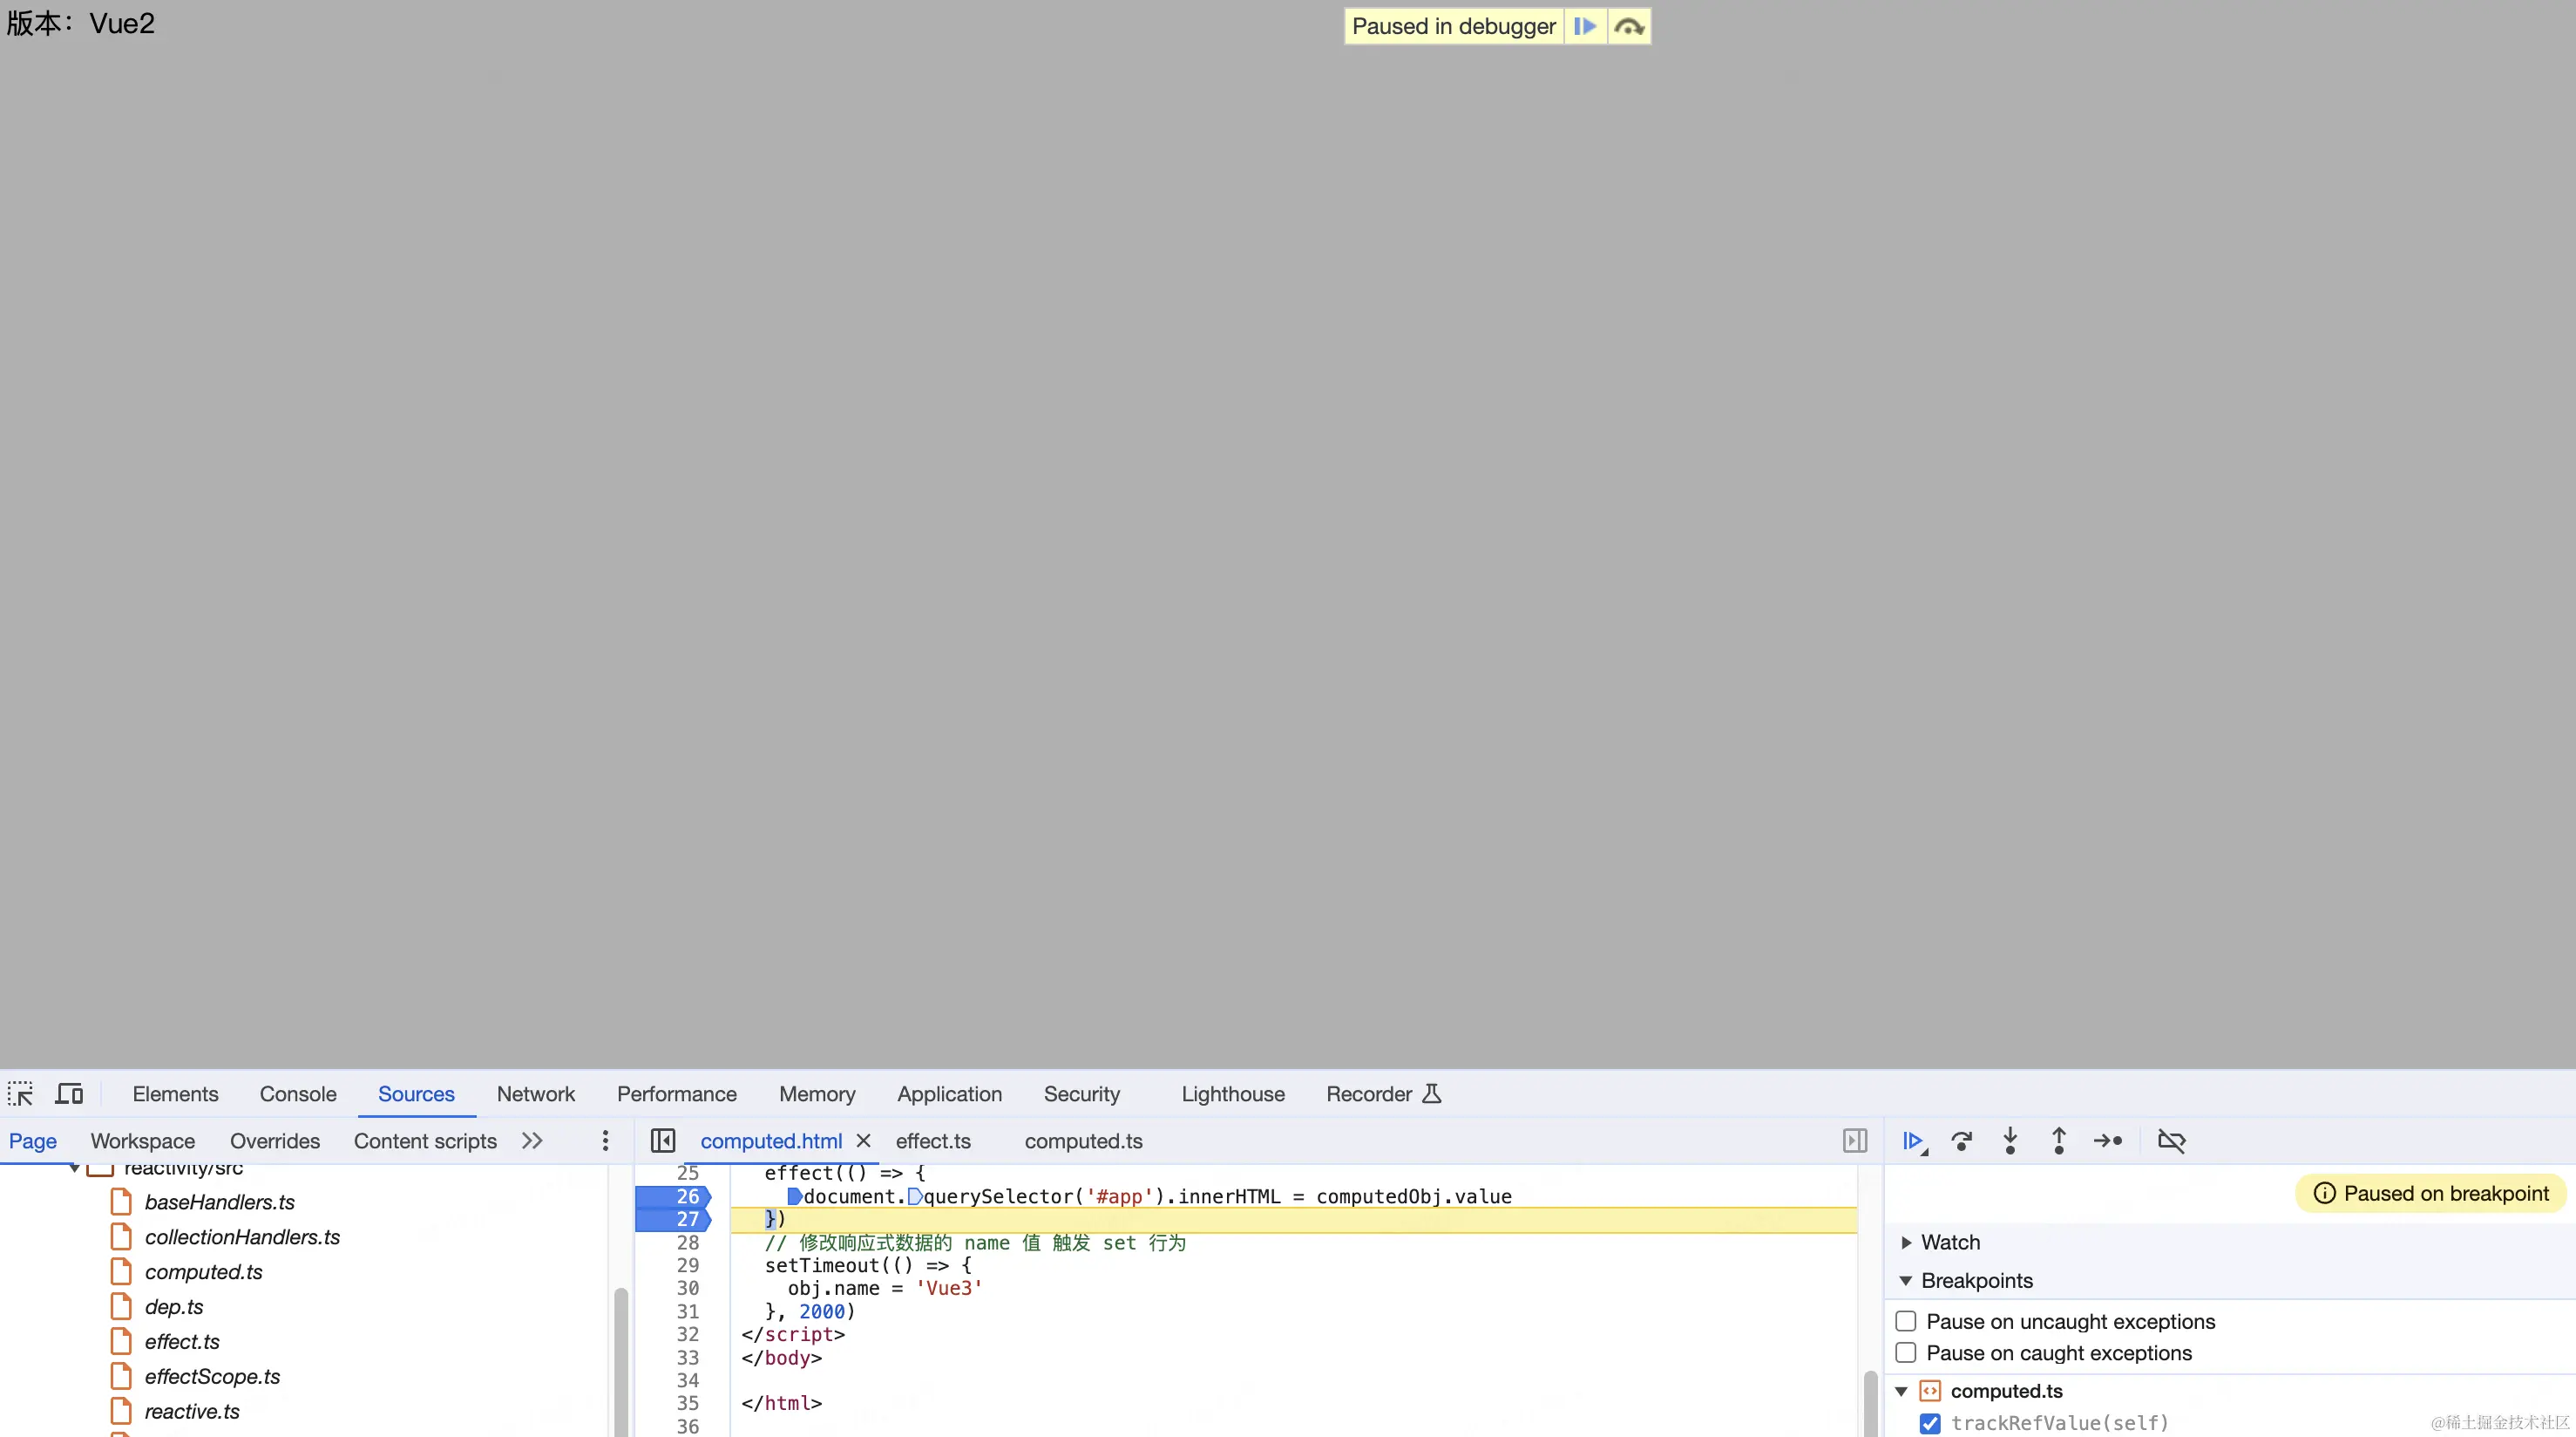2576x1437 pixels.
Task: Uncheck trackRefValue(self) breakpoint
Action: coord(1930,1423)
